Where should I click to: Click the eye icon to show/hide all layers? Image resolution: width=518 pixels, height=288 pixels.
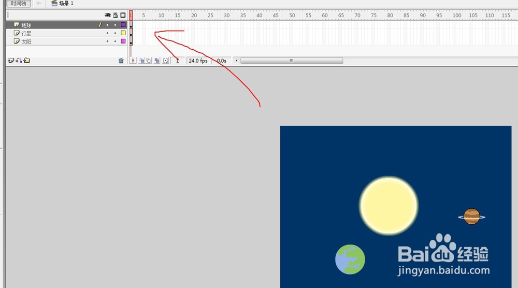coord(107,15)
